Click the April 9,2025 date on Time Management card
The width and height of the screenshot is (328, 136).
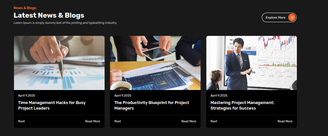(x=27, y=96)
